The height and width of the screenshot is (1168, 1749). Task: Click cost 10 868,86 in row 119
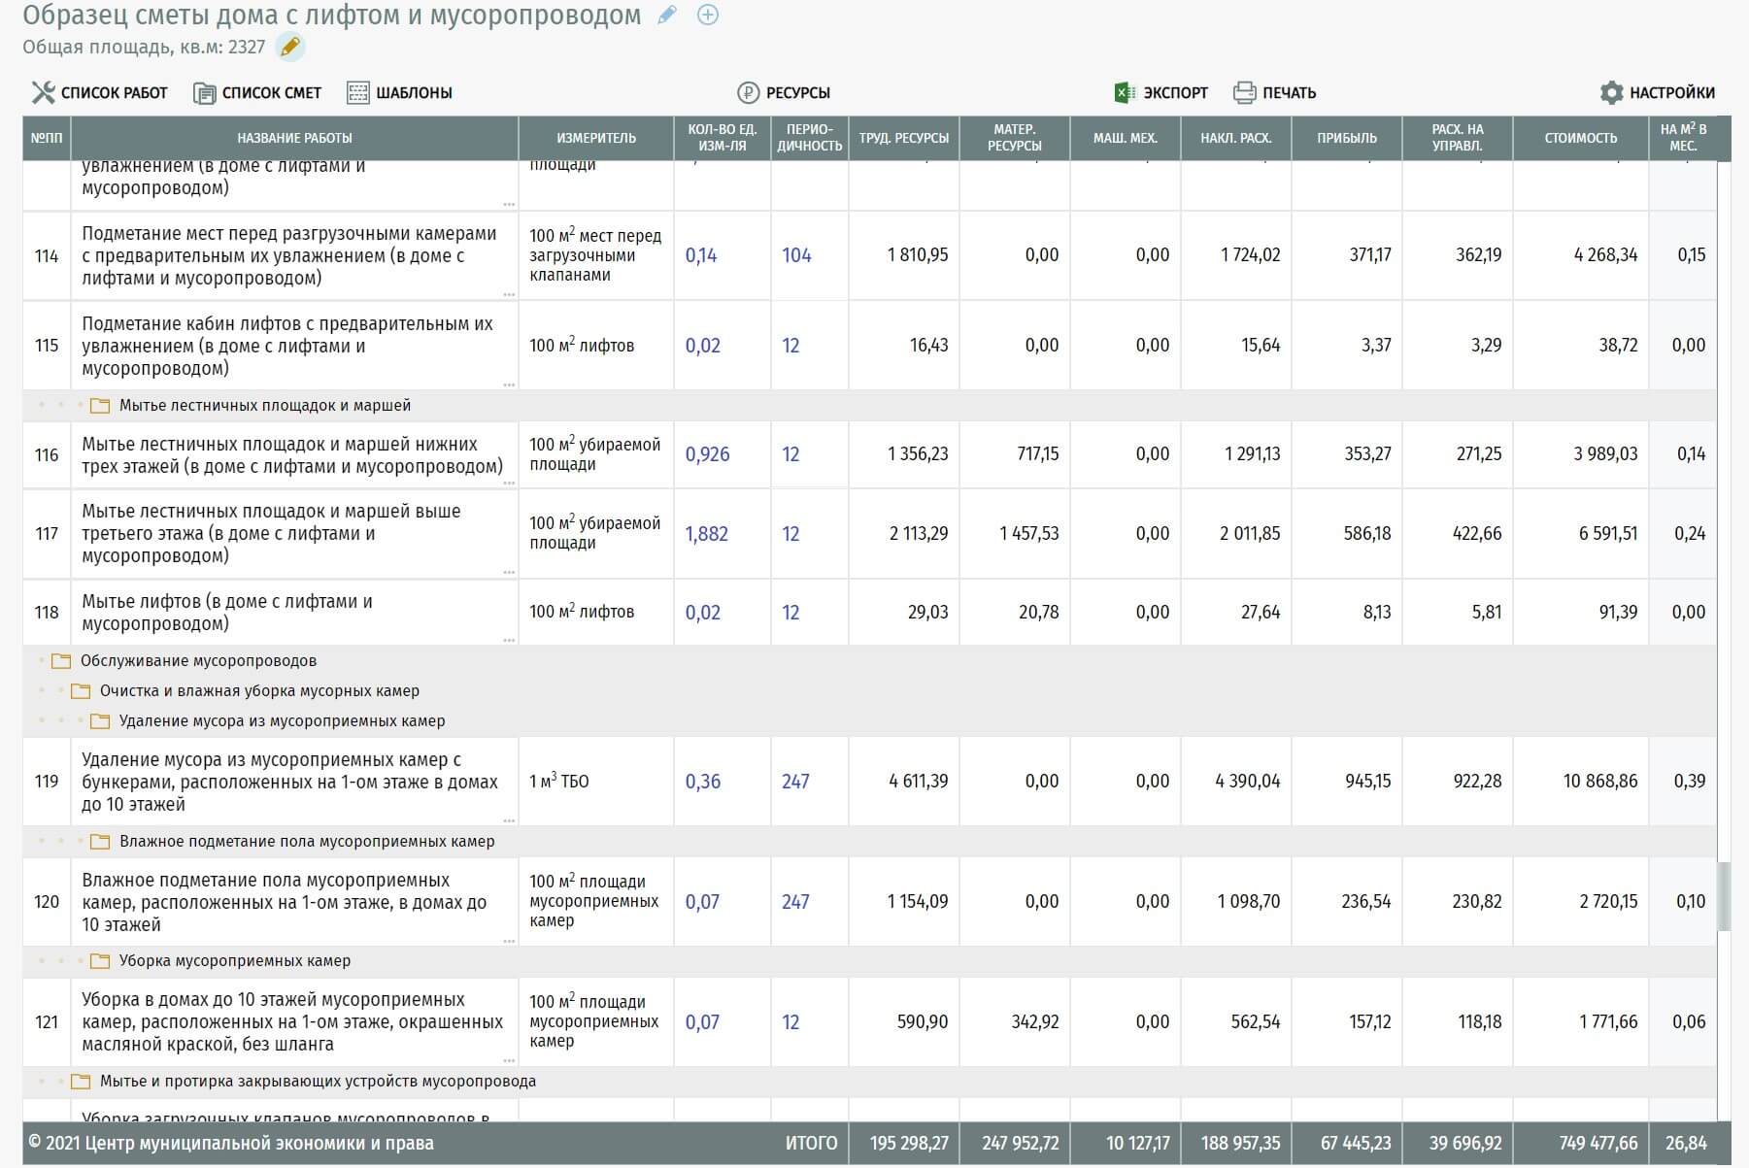(1599, 782)
